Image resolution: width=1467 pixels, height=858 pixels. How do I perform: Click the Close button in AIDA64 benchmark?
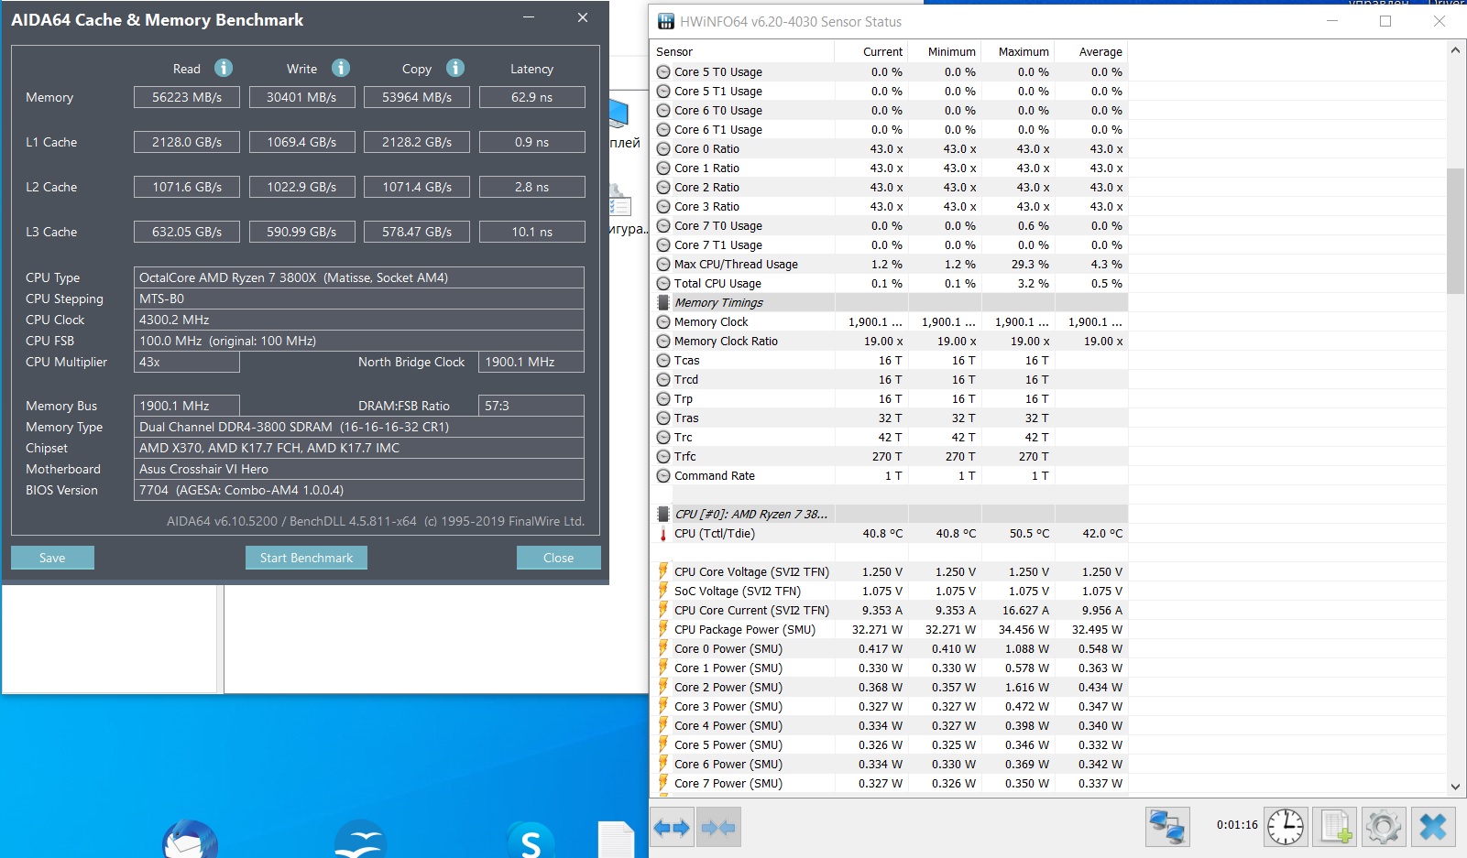pyautogui.click(x=558, y=558)
